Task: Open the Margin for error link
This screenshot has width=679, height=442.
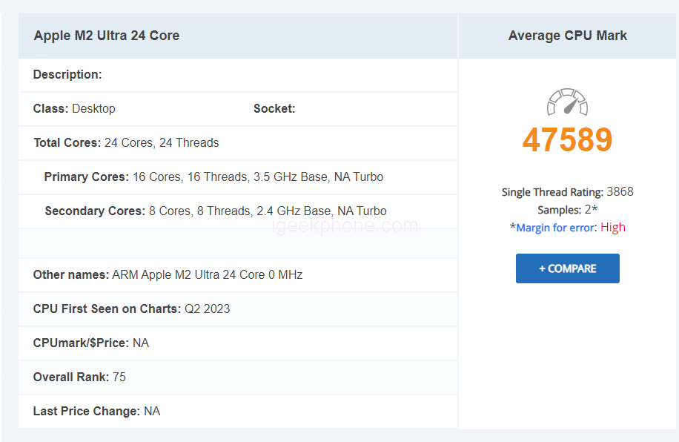Action: coord(555,228)
